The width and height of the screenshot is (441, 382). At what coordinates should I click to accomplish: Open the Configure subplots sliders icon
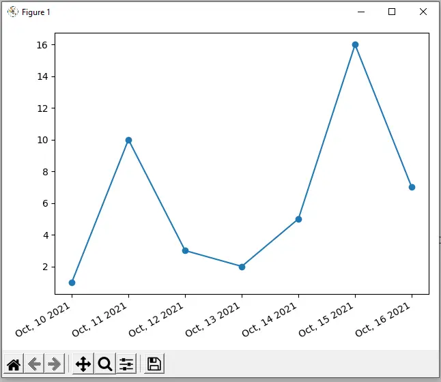(126, 364)
